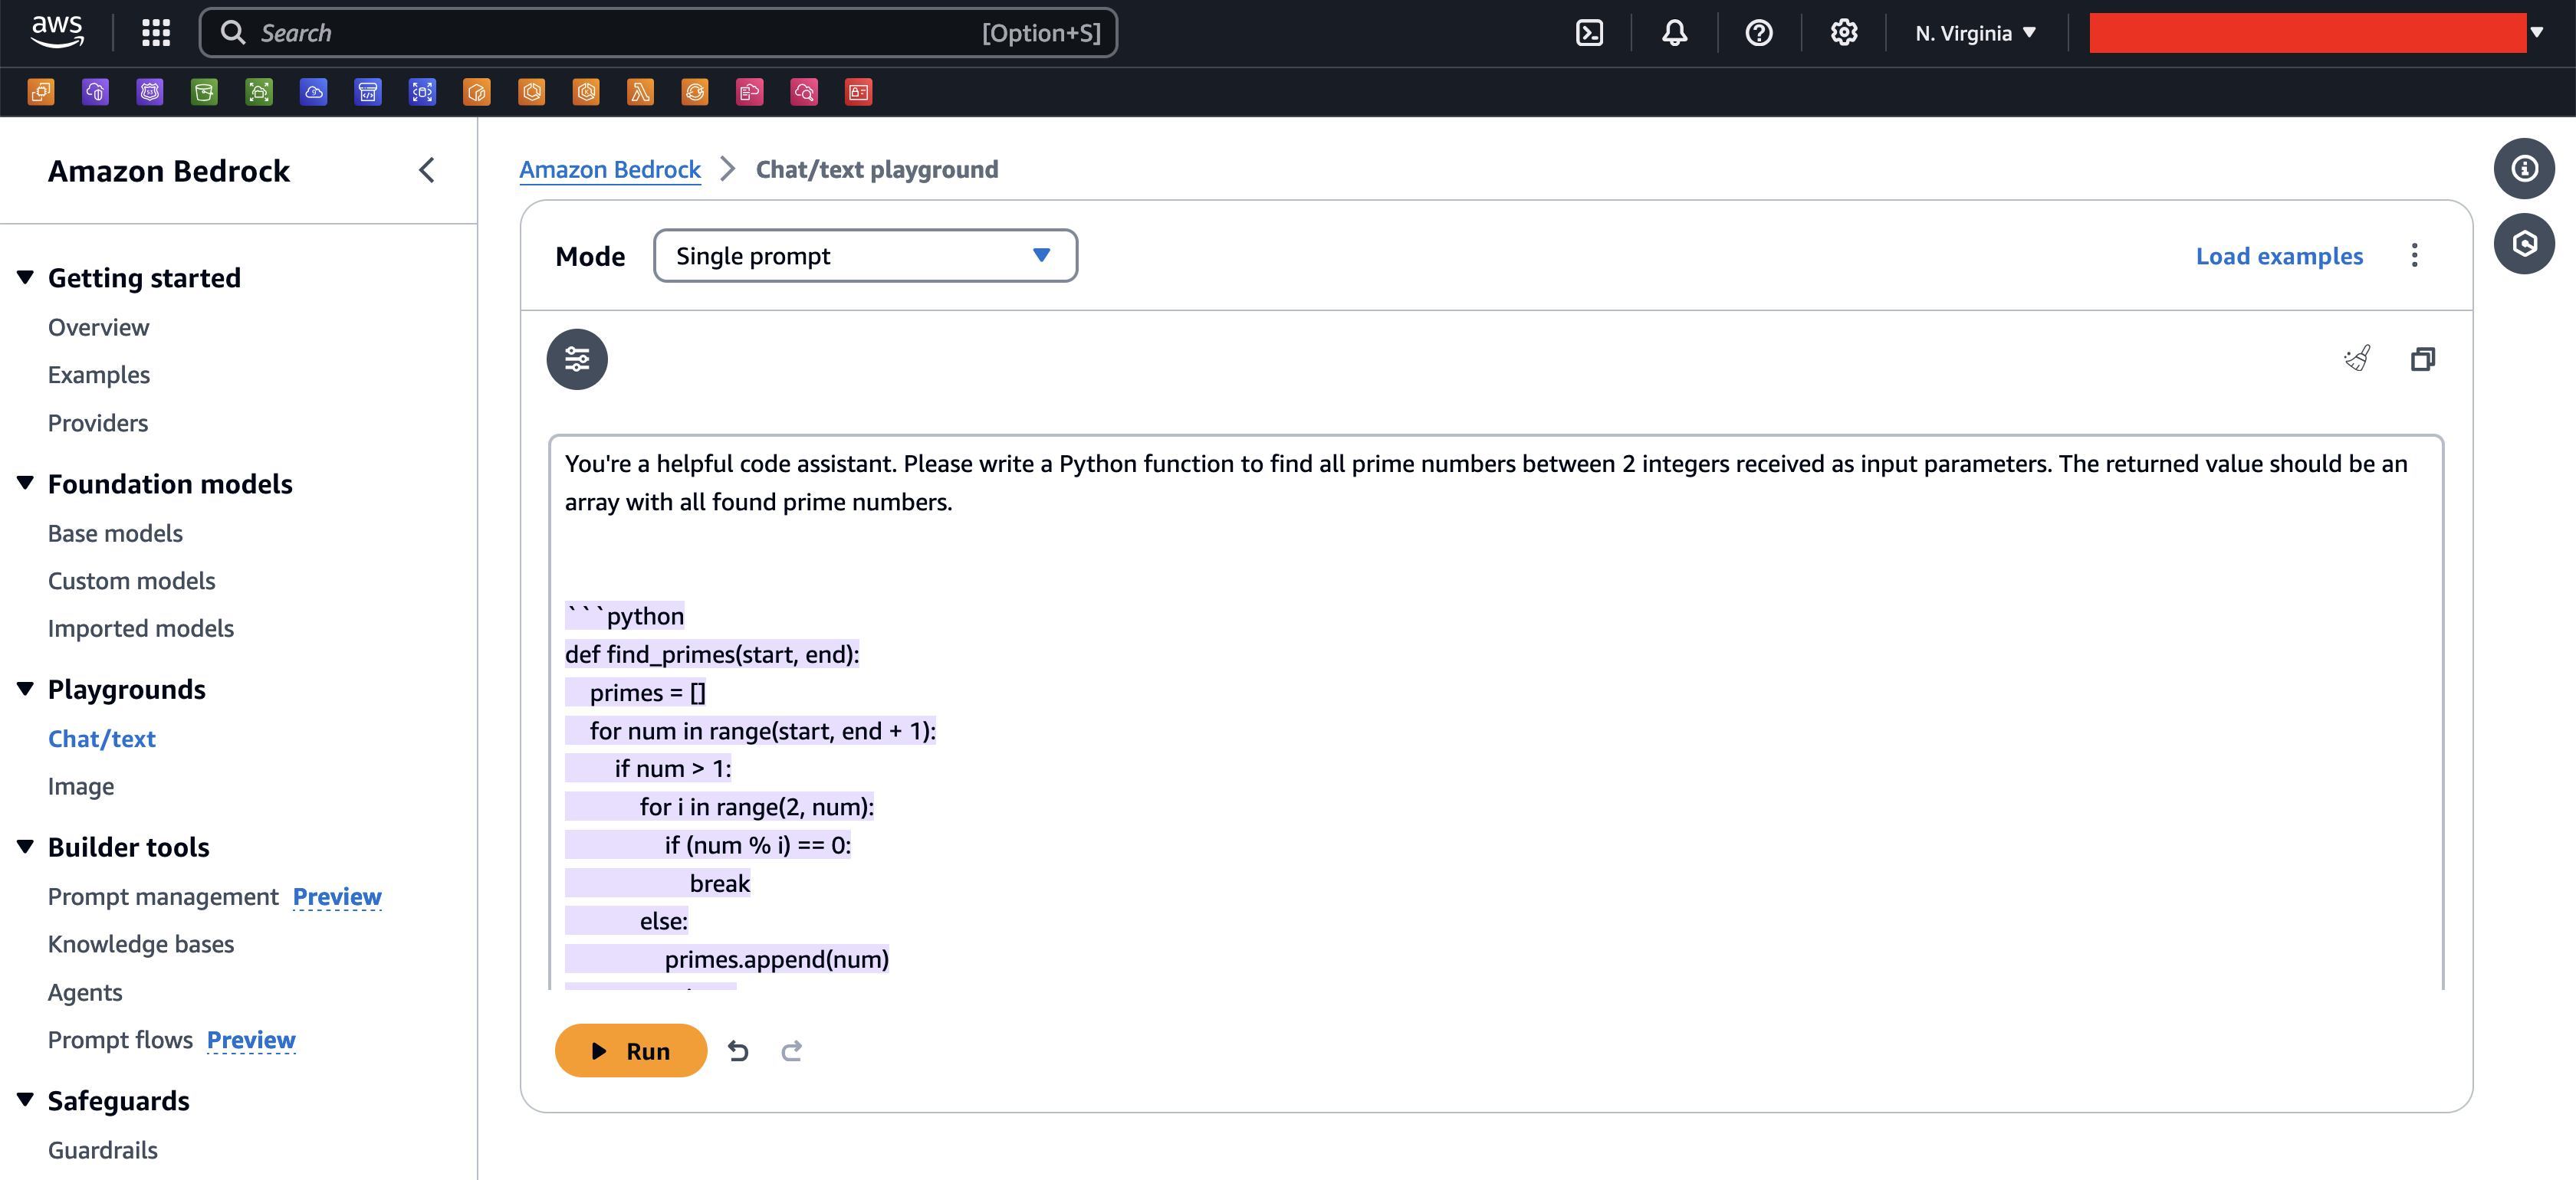The height and width of the screenshot is (1180, 2576).
Task: Click the help question mark icon in toolbar
Action: click(x=1758, y=33)
